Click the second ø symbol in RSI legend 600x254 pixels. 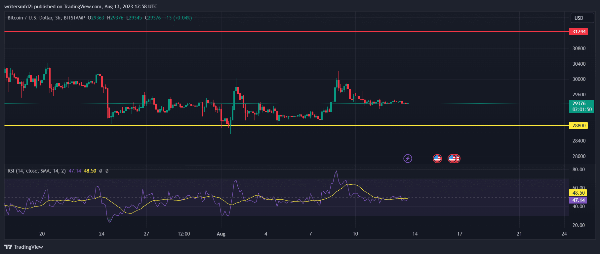coord(107,171)
